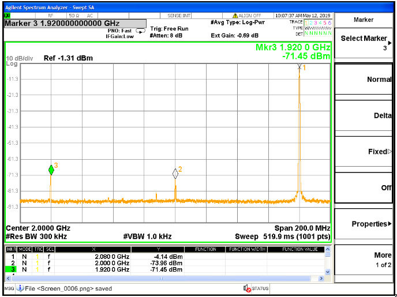The width and height of the screenshot is (397, 297).
Task: Open More softkey page 1 of 2
Action: (x=365, y=260)
